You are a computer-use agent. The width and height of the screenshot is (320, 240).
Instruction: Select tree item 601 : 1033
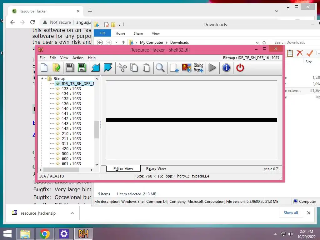(71, 163)
